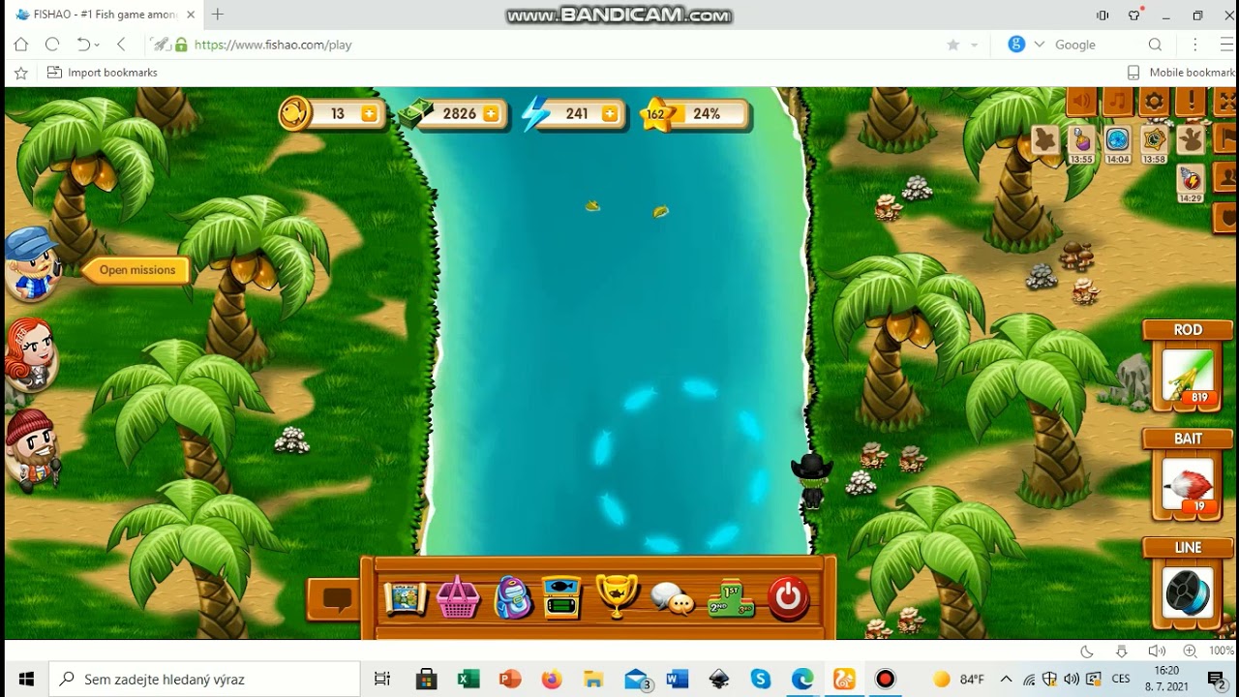Click the green cash stack icon
Screen dimensions: 1239x697
(x=414, y=114)
